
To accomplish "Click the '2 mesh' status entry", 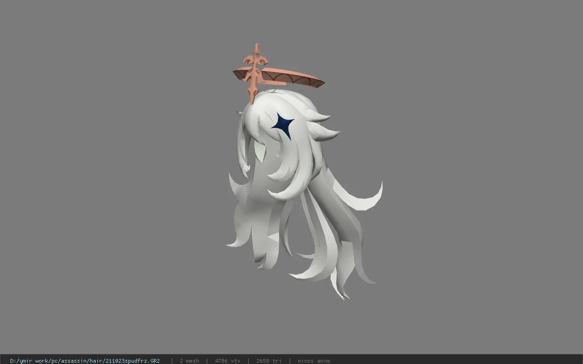I will click(189, 361).
